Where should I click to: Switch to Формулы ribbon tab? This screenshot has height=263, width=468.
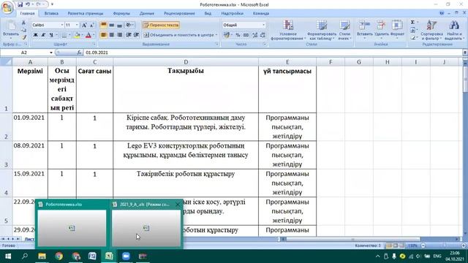coord(121,13)
